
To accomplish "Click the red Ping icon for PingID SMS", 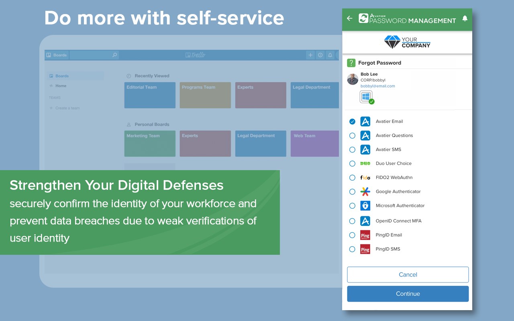I will pos(365,249).
